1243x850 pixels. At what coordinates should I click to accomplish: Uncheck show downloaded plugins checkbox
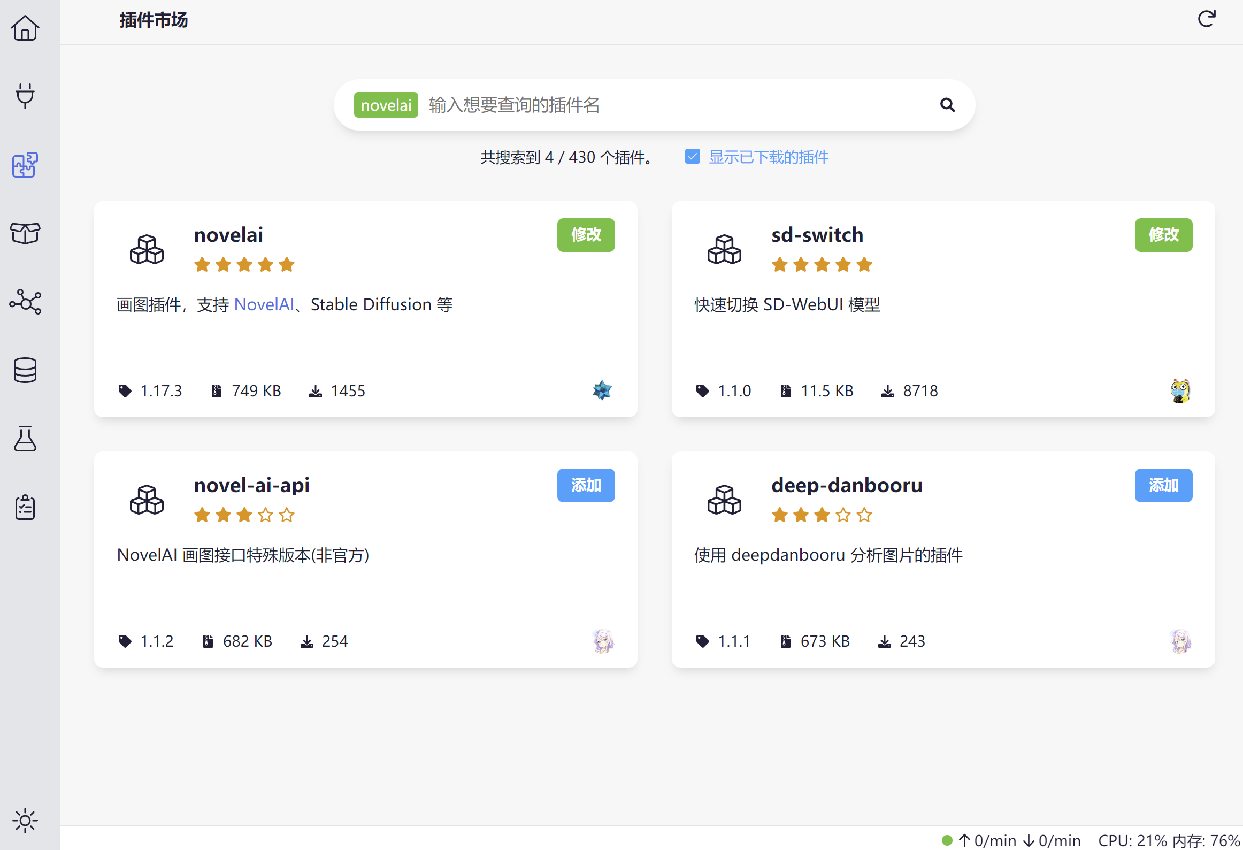(x=692, y=157)
